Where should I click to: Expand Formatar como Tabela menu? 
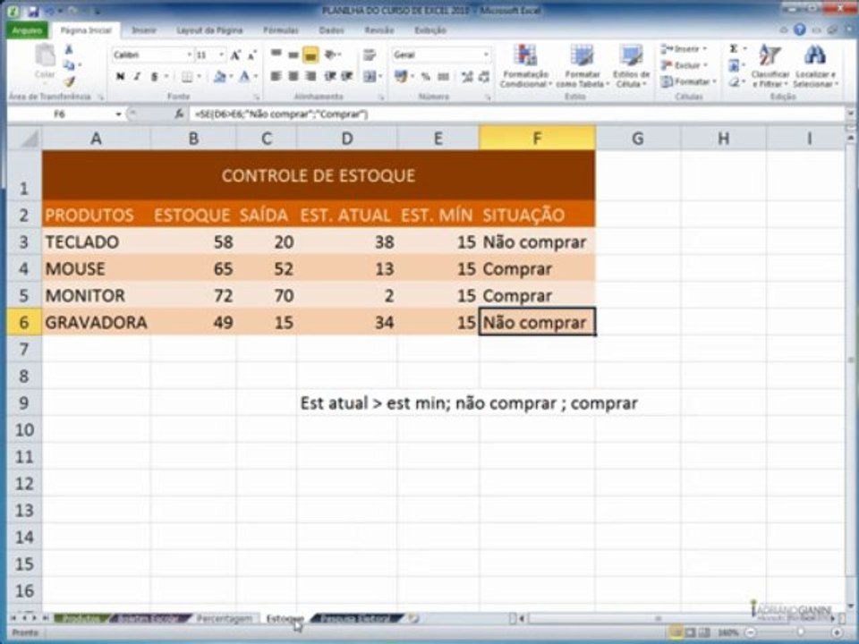582,65
